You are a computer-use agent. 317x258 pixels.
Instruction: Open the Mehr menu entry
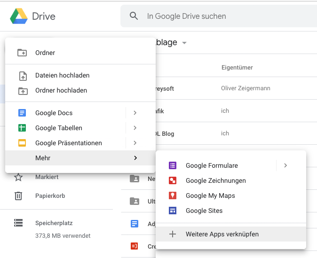80,158
